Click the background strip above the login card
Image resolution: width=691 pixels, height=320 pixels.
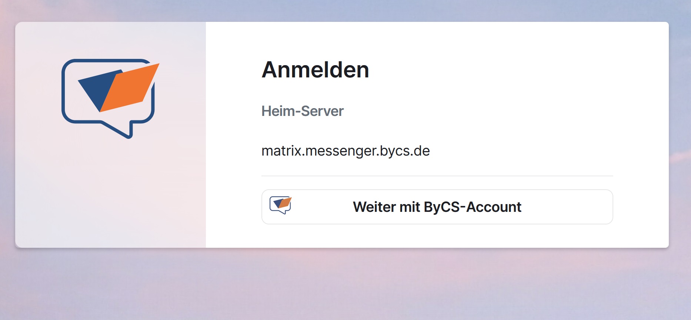pos(345,10)
